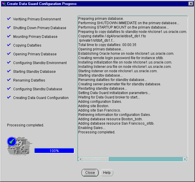The height and width of the screenshot is (182, 195).
Task: Select the Verifying Primary Environment step label
Action: [x=37, y=19]
